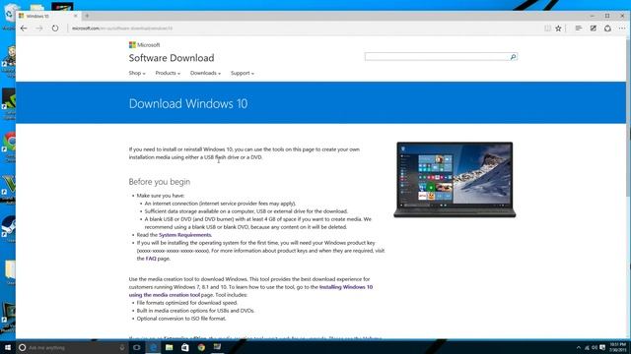Image resolution: width=631 pixels, height=354 pixels.
Task: Go back using the browser back arrow
Action: tap(24, 29)
